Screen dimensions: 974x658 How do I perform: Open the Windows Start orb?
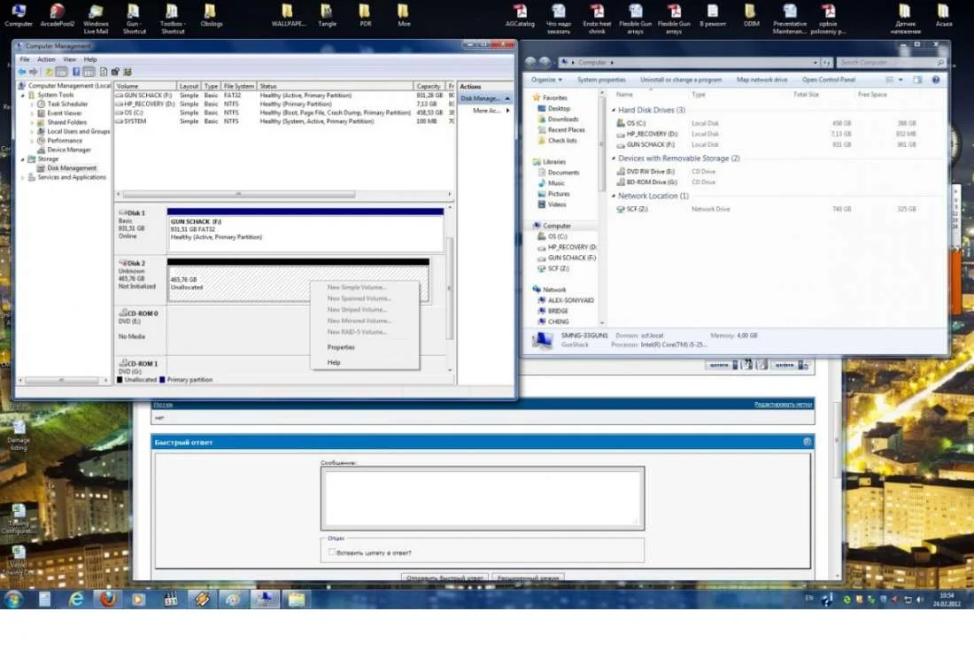click(13, 600)
